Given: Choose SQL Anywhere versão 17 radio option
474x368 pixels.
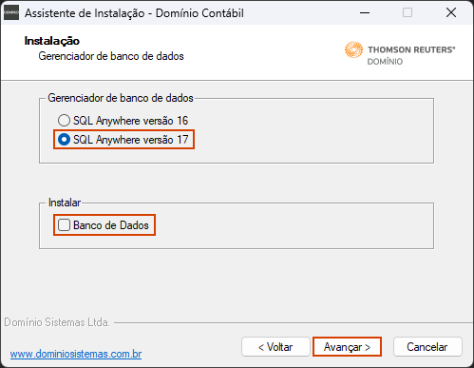Looking at the screenshot, I should click(x=123, y=140).
